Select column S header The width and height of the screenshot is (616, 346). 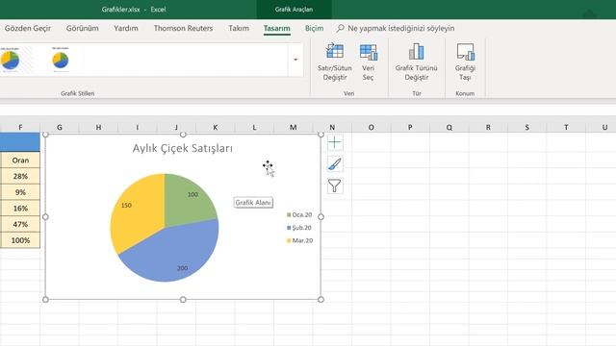click(526, 127)
